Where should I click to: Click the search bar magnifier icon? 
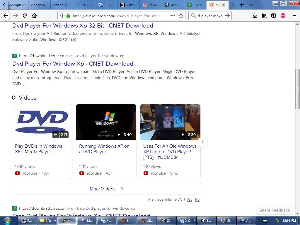click(x=193, y=16)
